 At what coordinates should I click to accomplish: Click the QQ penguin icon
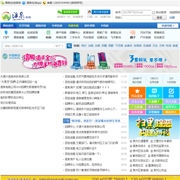pyautogui.click(x=89, y=12)
